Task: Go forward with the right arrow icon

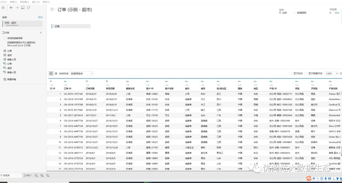Action: (17, 7)
